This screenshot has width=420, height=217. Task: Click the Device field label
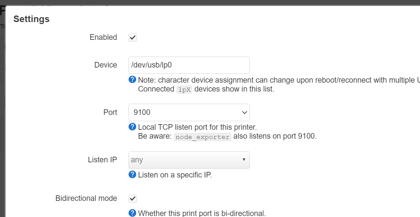(x=105, y=65)
